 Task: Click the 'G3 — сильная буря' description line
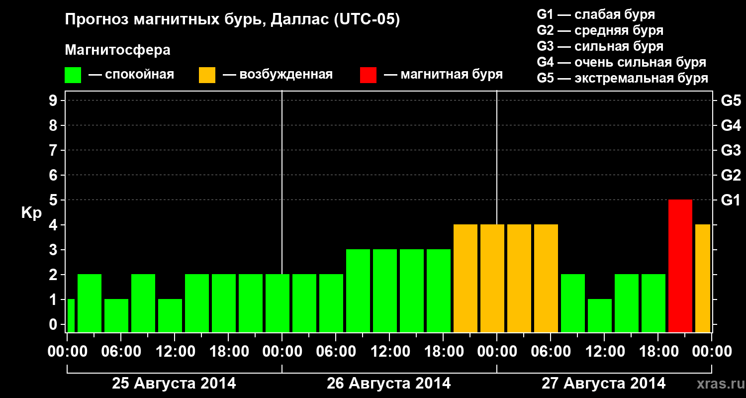coord(600,46)
